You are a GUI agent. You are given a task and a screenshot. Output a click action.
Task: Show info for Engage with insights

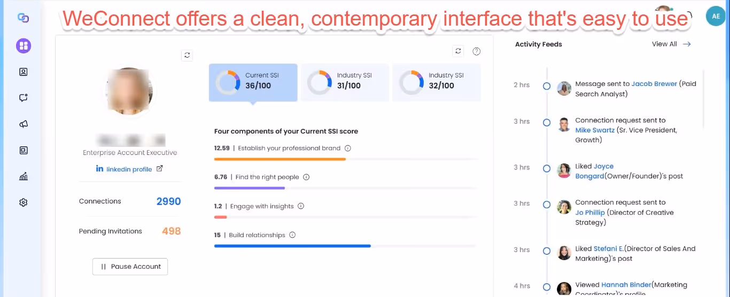pyautogui.click(x=301, y=206)
